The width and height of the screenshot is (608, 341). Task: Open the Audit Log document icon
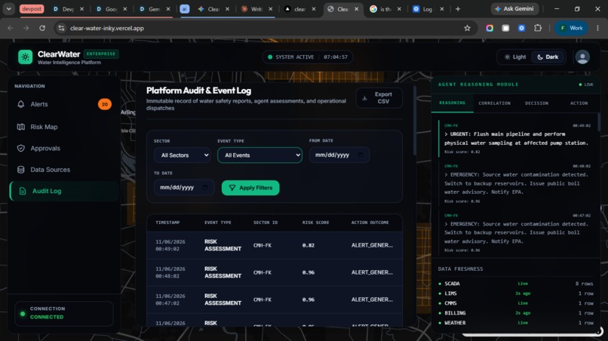click(23, 191)
